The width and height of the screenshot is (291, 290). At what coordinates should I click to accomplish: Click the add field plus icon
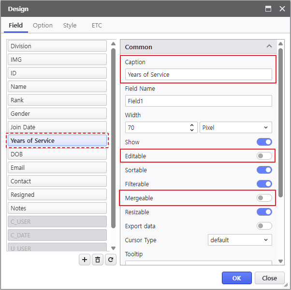point(85,260)
